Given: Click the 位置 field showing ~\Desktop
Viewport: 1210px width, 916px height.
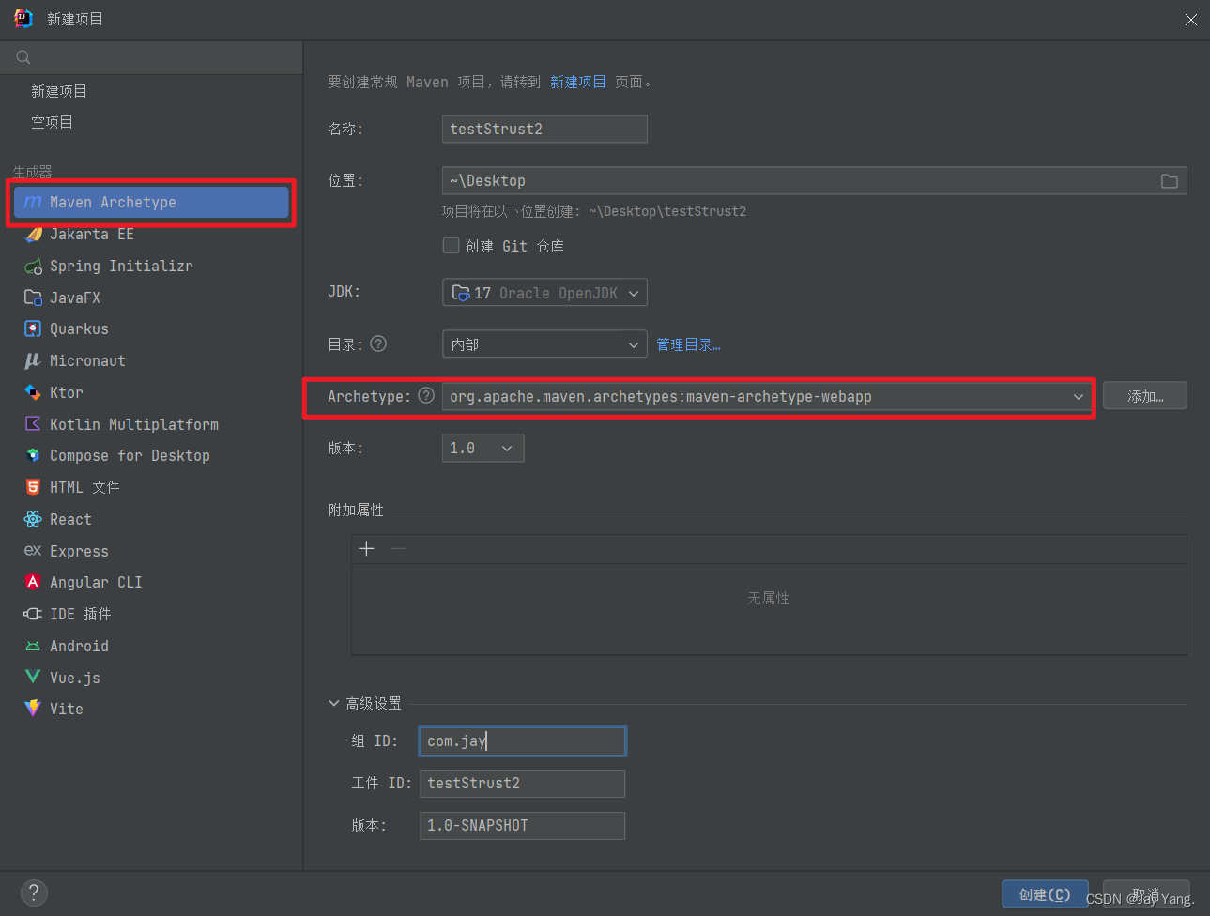Looking at the screenshot, I should click(815, 181).
